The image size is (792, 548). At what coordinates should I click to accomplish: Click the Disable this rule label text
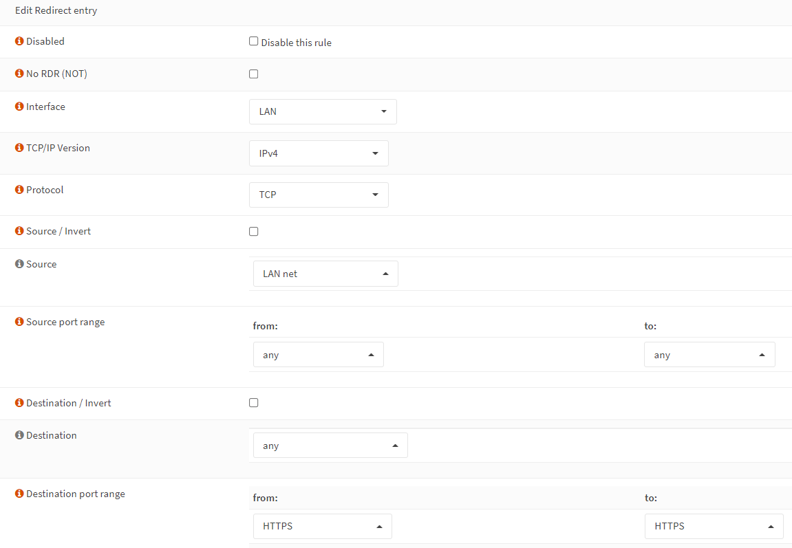point(296,43)
